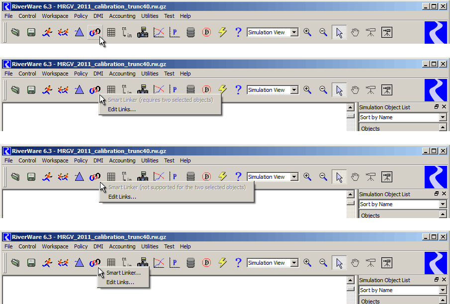Open the File menu in the window with no popup menu
Viewport: 450px width, 304px height.
click(x=8, y=16)
